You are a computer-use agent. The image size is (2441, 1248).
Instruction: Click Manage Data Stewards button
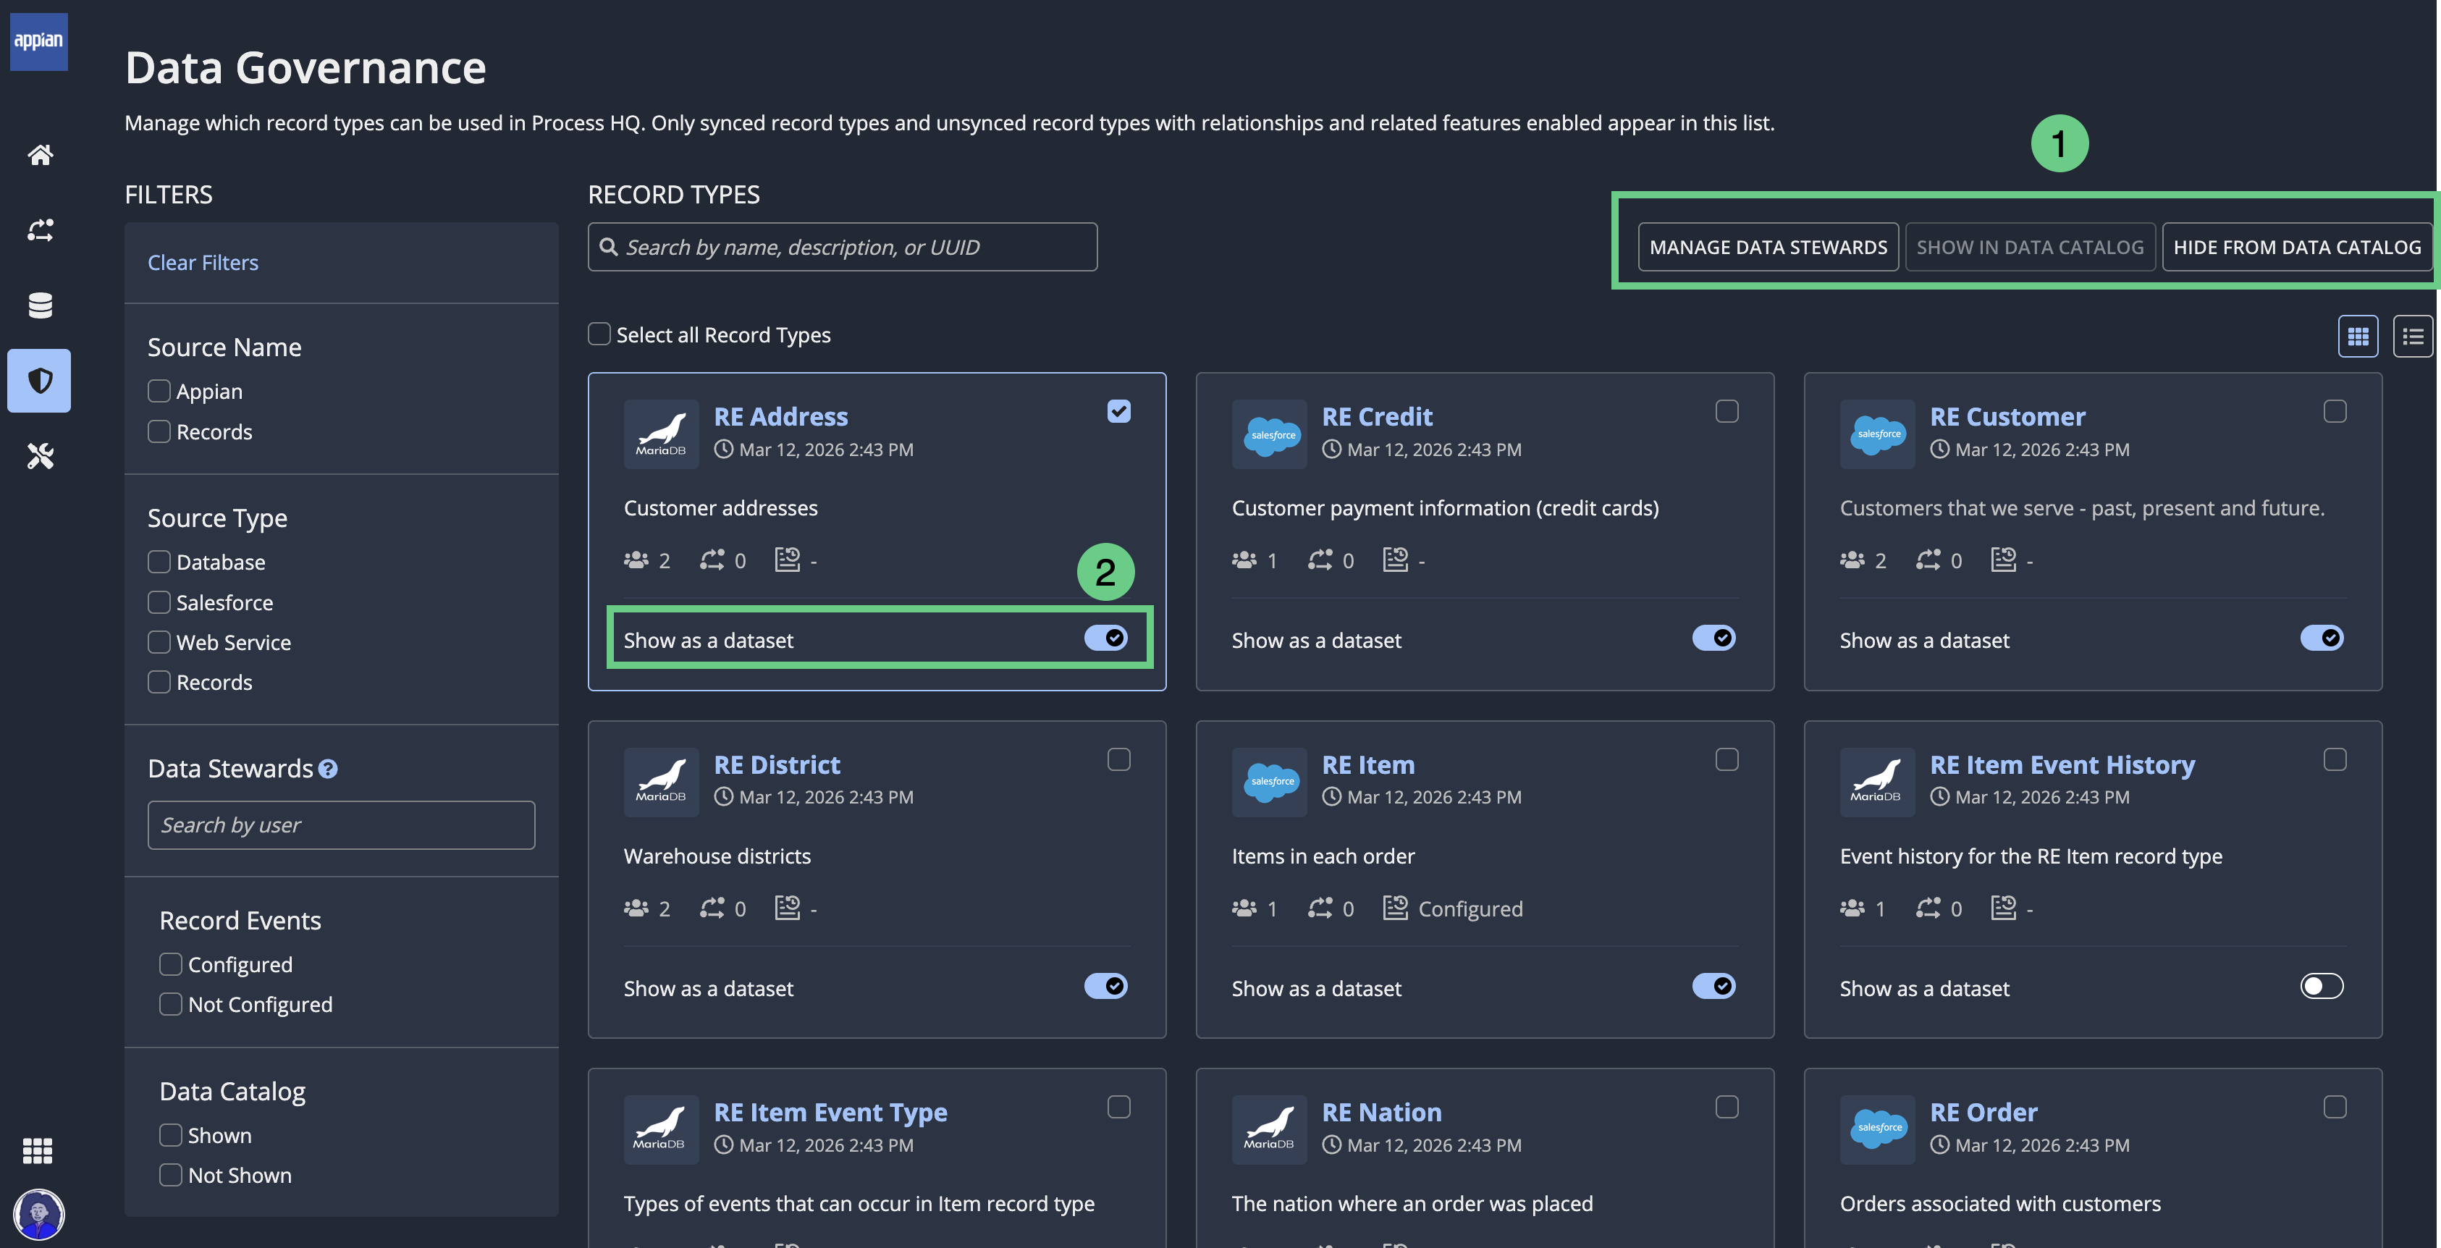(x=1768, y=248)
